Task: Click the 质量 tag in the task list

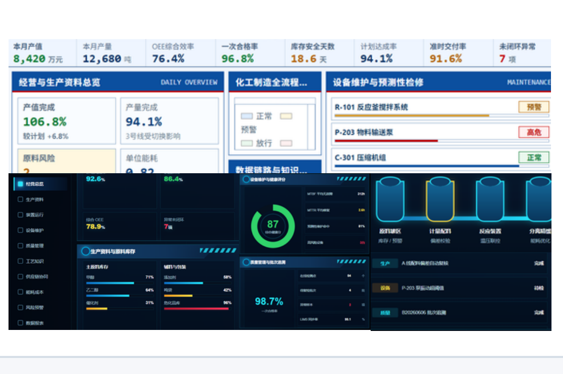Action: pos(385,312)
